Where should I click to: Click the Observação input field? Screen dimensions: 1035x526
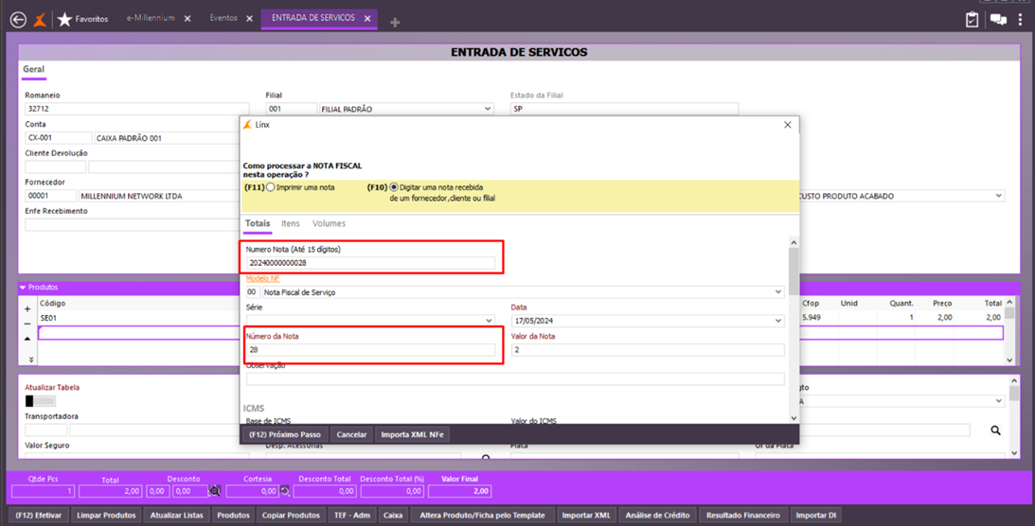pos(515,379)
